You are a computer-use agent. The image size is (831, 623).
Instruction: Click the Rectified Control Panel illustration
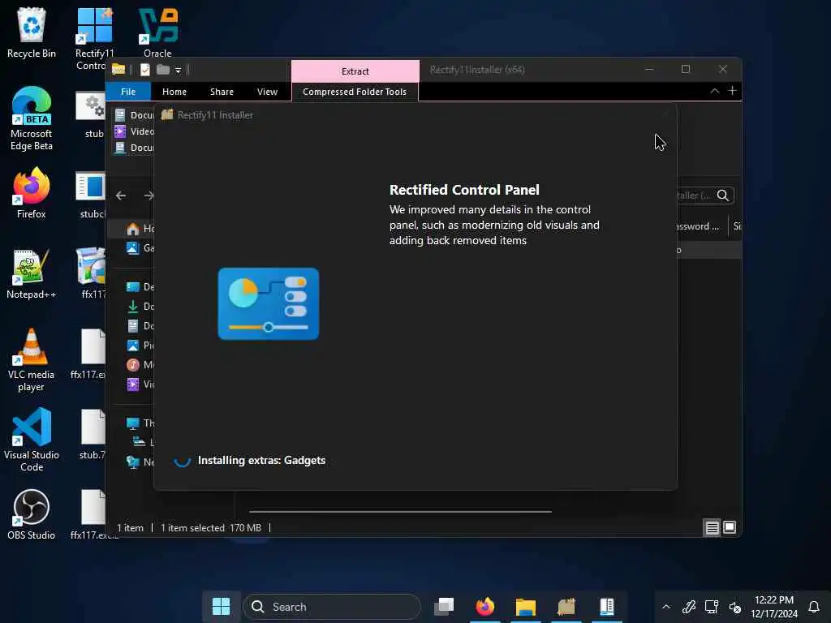pyautogui.click(x=268, y=303)
